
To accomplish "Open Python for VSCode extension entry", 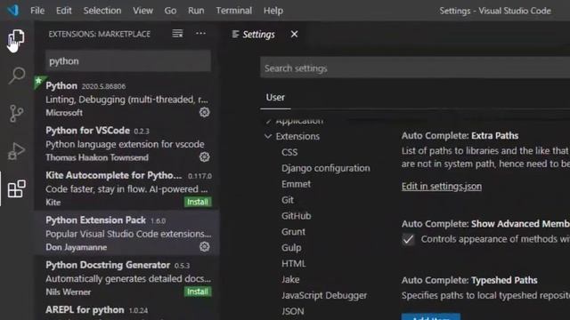I will (x=127, y=144).
